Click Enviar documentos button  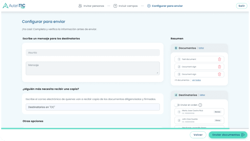tap(228, 135)
